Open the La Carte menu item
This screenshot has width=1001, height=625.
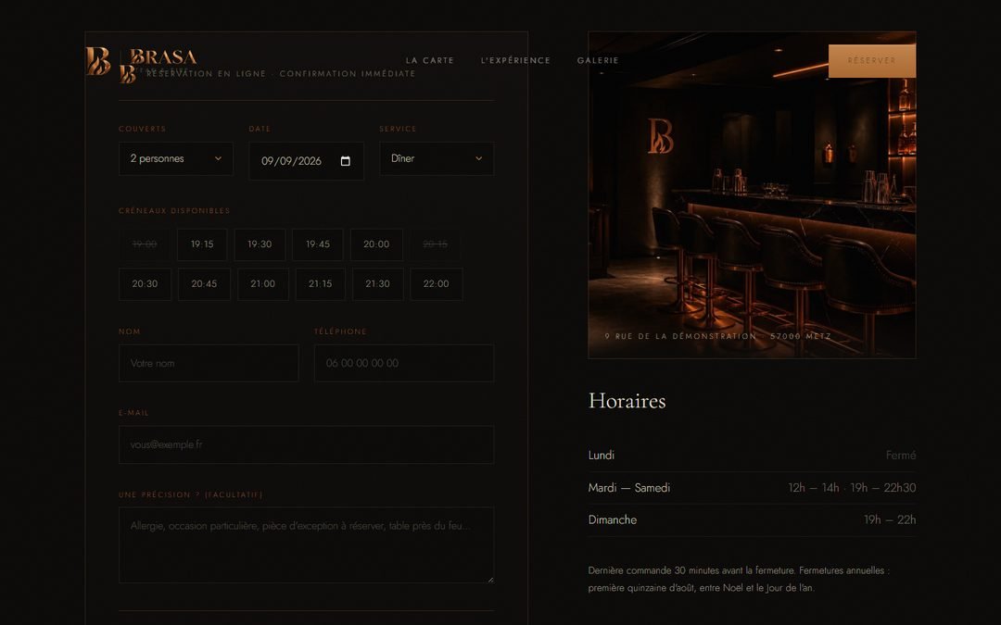click(430, 60)
